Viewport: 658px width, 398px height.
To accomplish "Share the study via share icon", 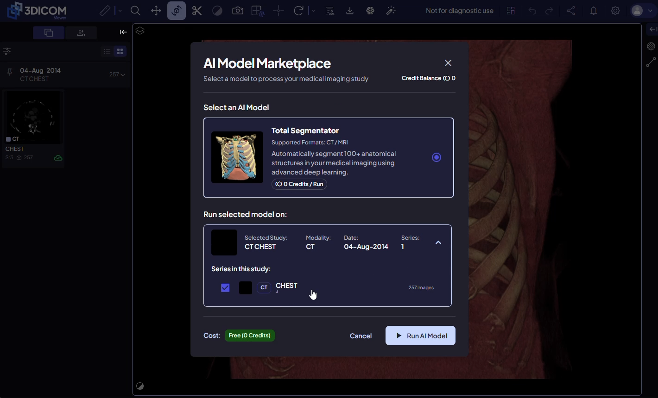I will [571, 11].
